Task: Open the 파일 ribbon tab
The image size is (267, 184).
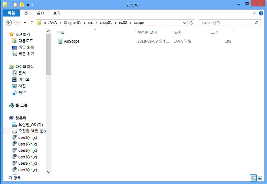Action: [11, 13]
